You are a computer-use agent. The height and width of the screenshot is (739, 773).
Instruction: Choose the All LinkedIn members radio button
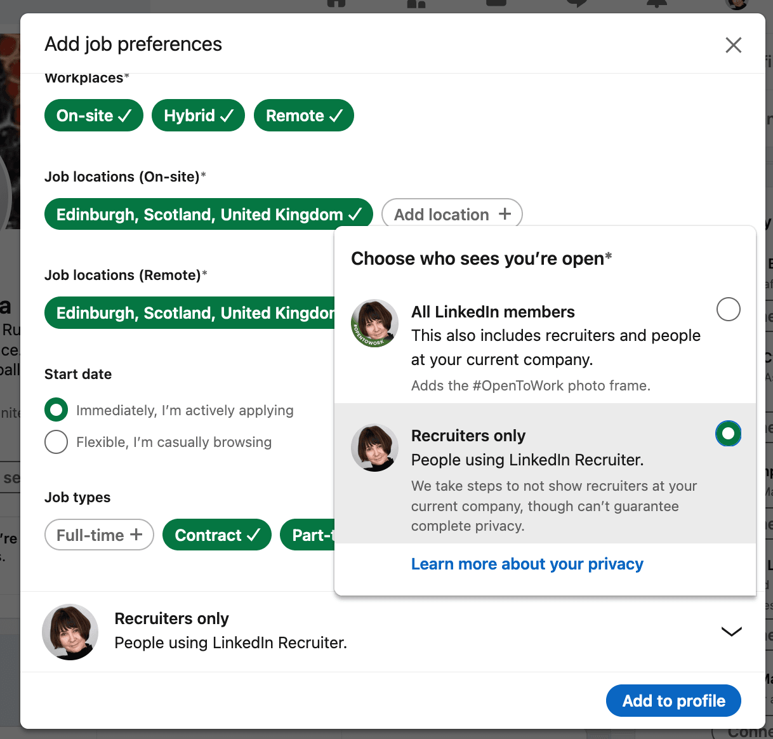coord(728,309)
